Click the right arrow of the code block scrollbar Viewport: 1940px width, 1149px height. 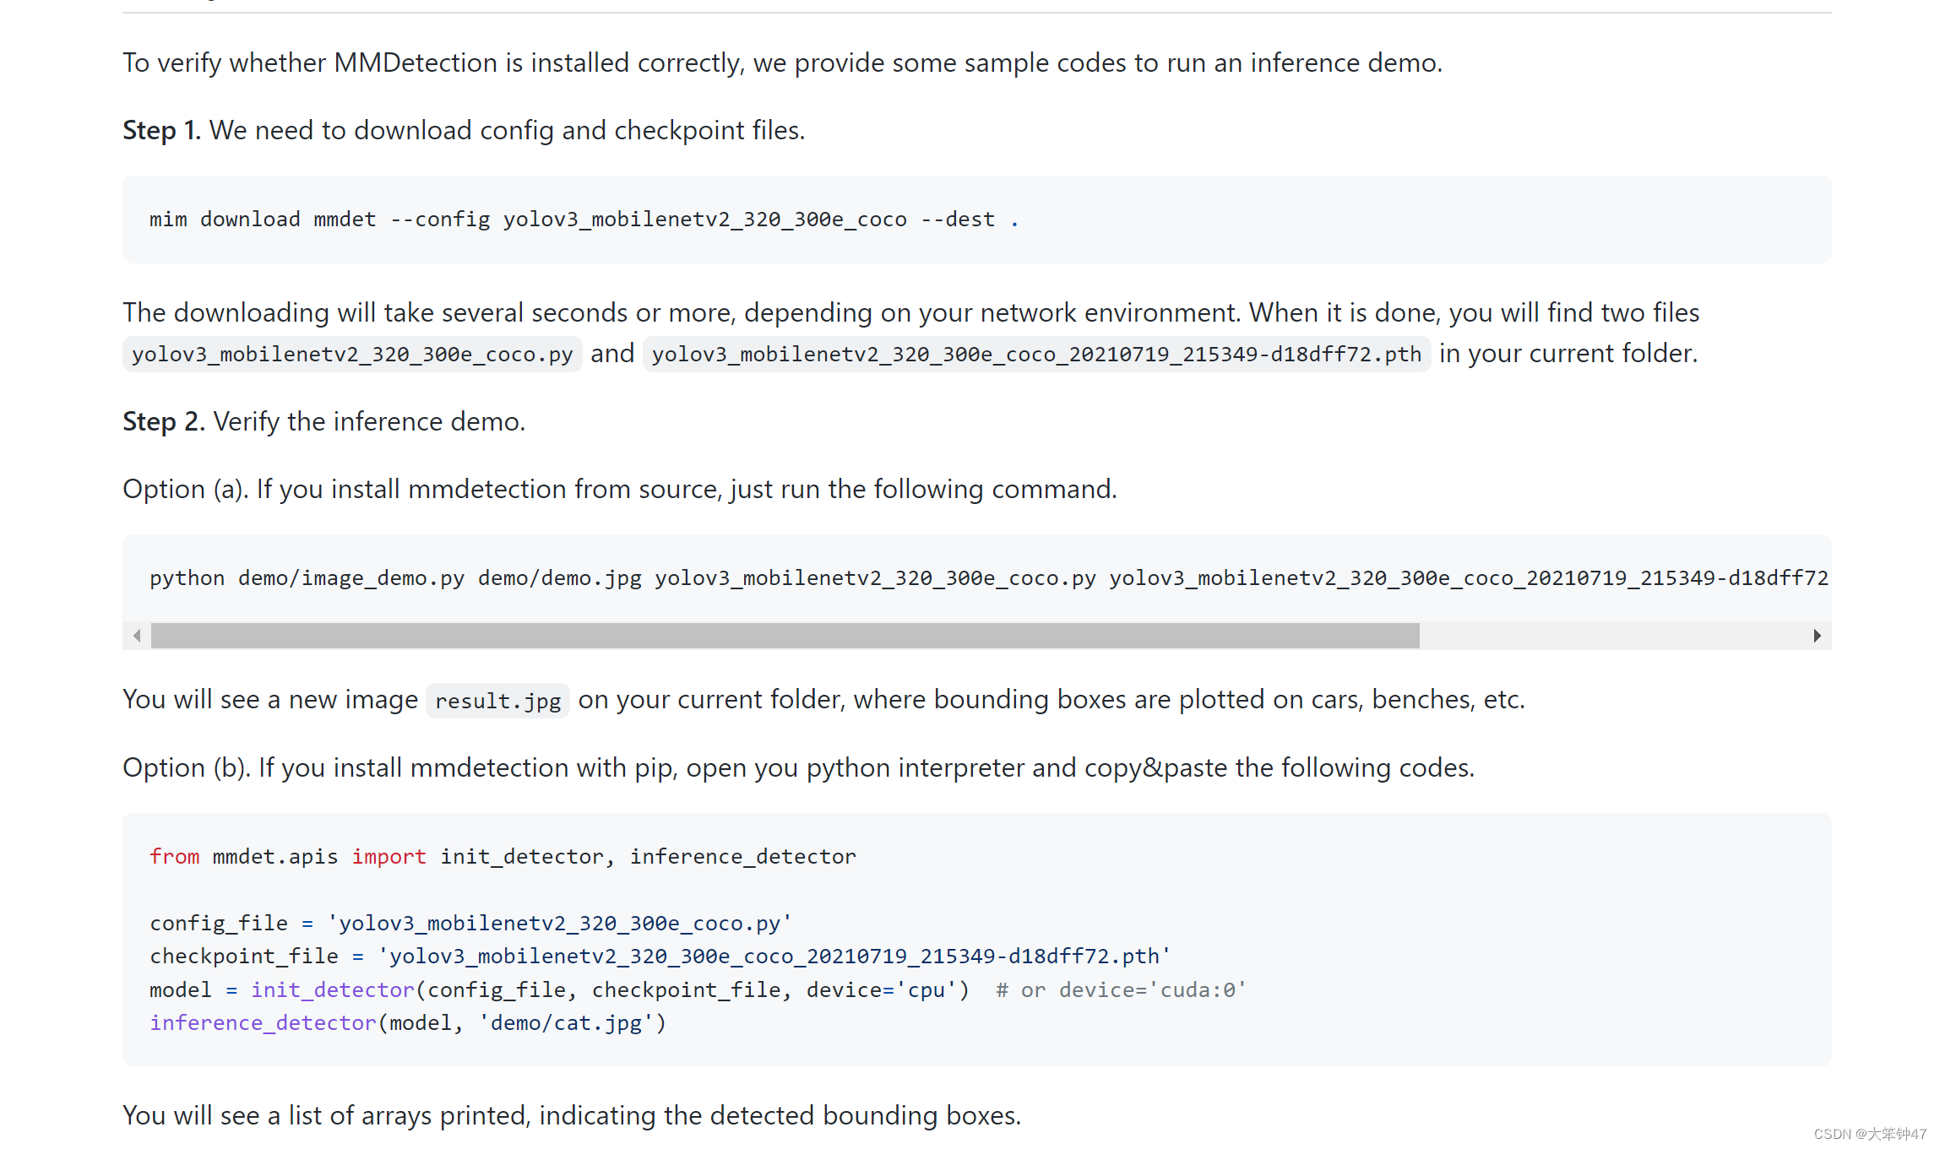click(1817, 636)
